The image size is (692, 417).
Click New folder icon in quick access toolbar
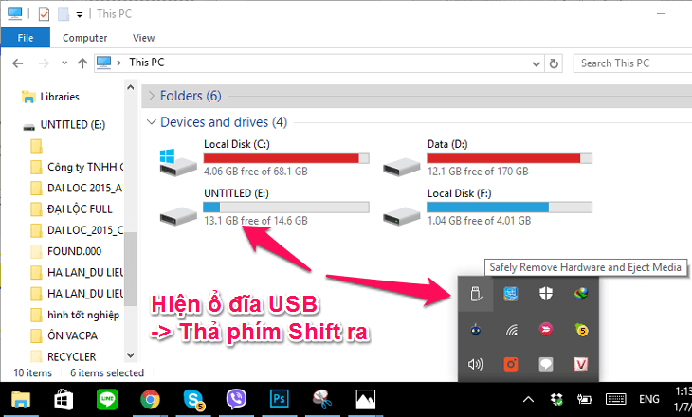pos(64,14)
